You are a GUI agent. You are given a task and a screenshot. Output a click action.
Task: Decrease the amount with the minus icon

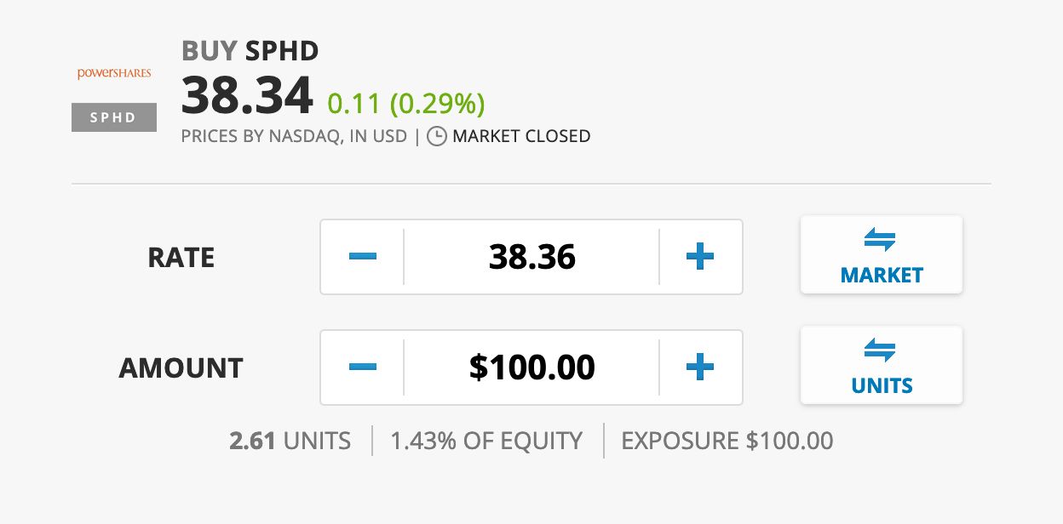pyautogui.click(x=363, y=367)
